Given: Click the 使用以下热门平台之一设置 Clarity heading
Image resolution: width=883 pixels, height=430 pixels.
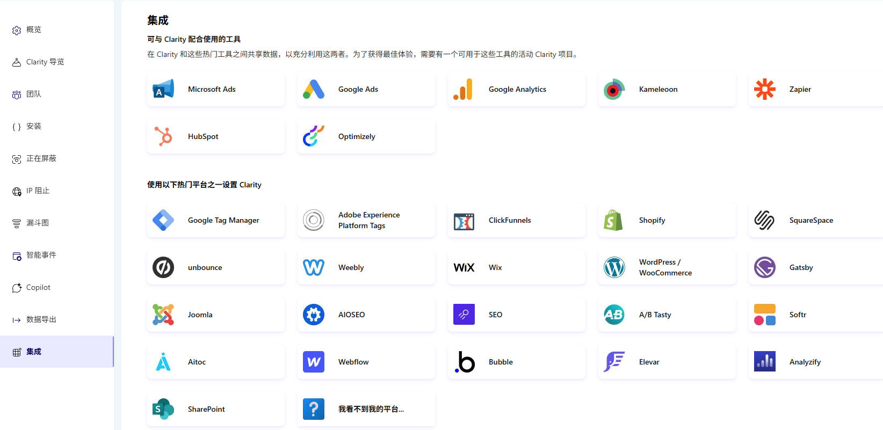Looking at the screenshot, I should pos(204,185).
